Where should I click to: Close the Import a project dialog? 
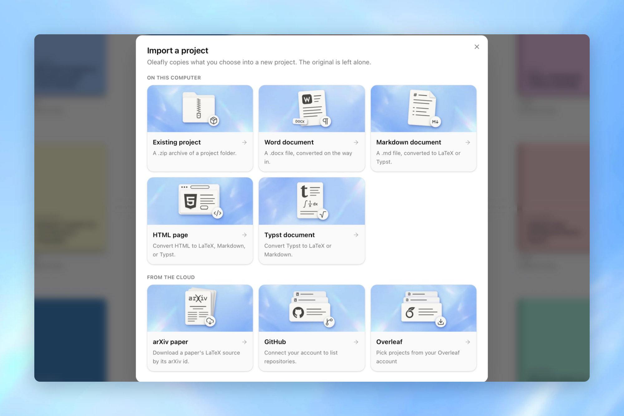(476, 47)
